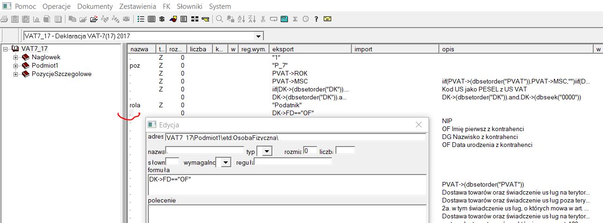
Task: Click the open folder with red arrow icon
Action: [94, 19]
